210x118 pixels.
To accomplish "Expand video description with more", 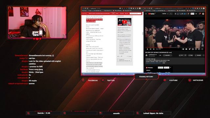I will (164, 63).
